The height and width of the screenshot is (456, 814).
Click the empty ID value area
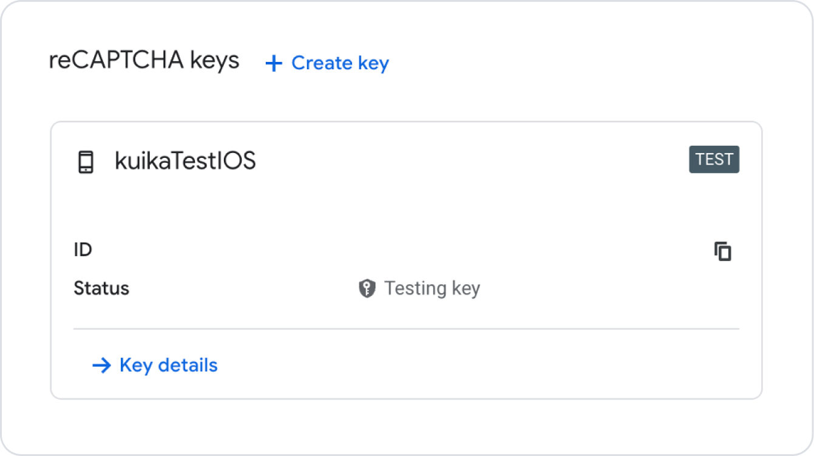click(x=425, y=250)
